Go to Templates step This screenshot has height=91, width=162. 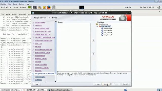coord(39,25)
